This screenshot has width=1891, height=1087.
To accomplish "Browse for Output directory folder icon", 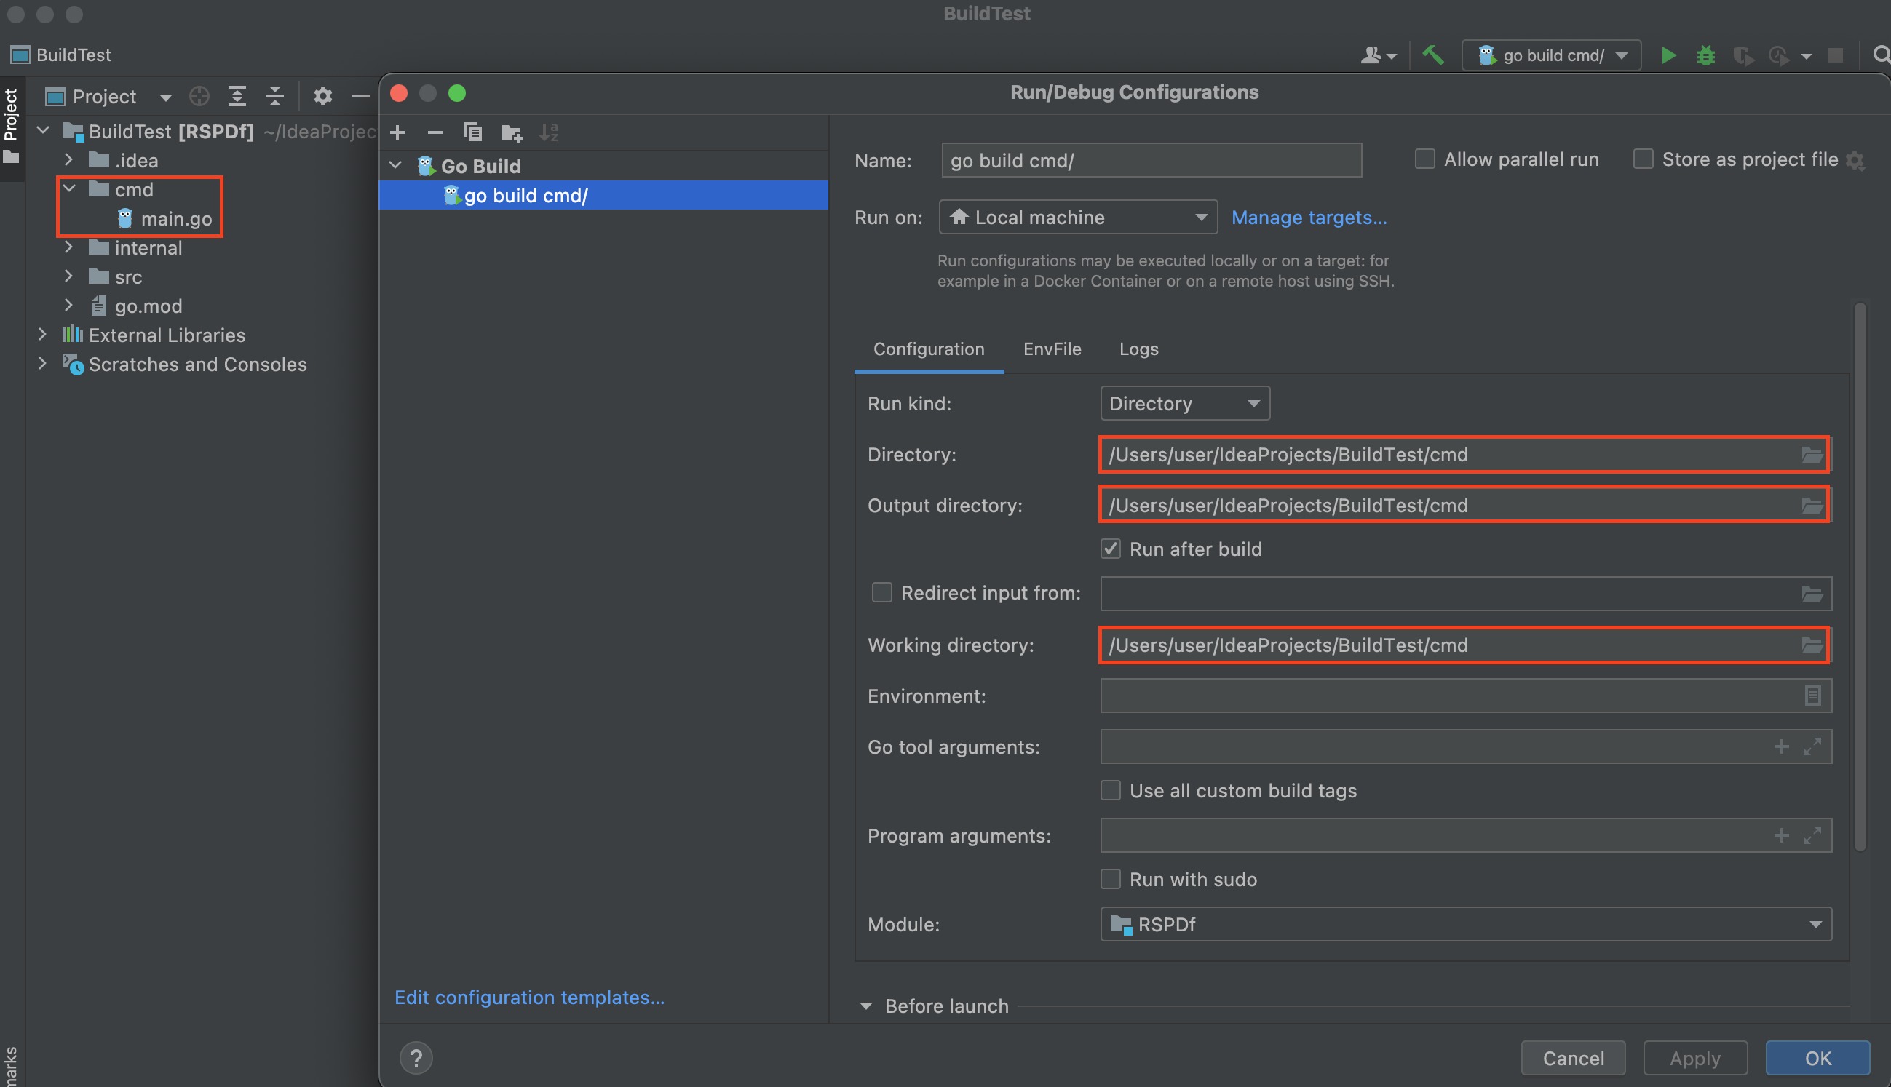I will tap(1811, 506).
